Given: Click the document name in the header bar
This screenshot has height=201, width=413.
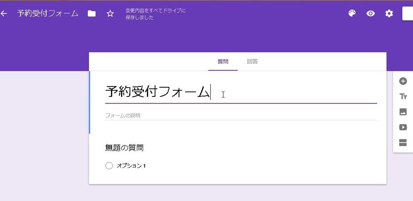Looking at the screenshot, I should click(48, 14).
